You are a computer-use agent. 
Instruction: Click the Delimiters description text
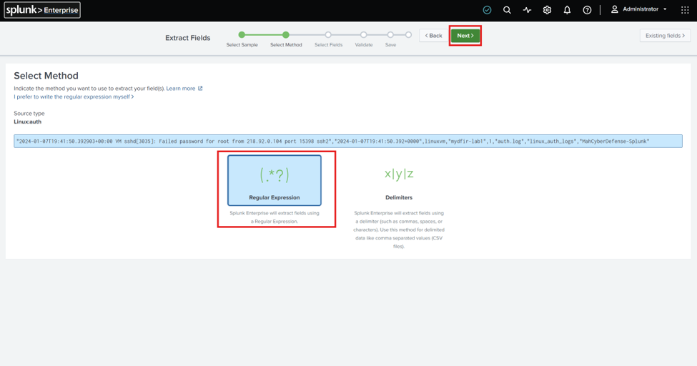399,229
